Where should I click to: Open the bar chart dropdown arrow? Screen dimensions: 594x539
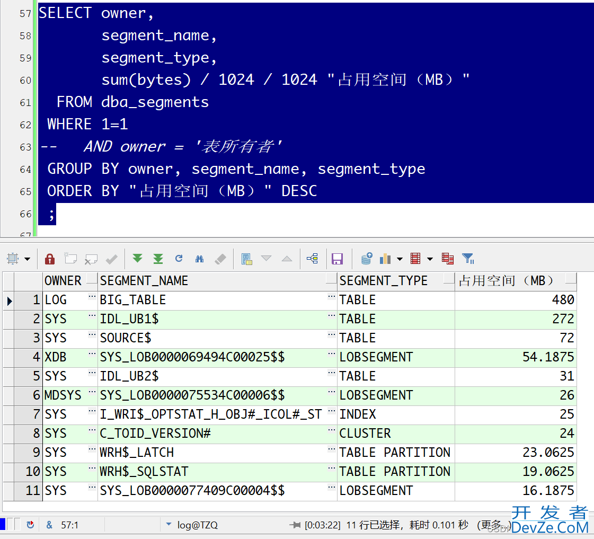tap(400, 259)
